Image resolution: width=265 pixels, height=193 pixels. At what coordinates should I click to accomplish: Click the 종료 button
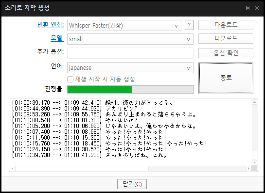(226, 78)
